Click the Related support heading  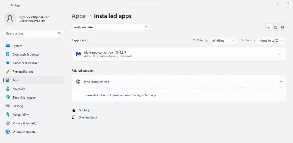pyautogui.click(x=82, y=70)
